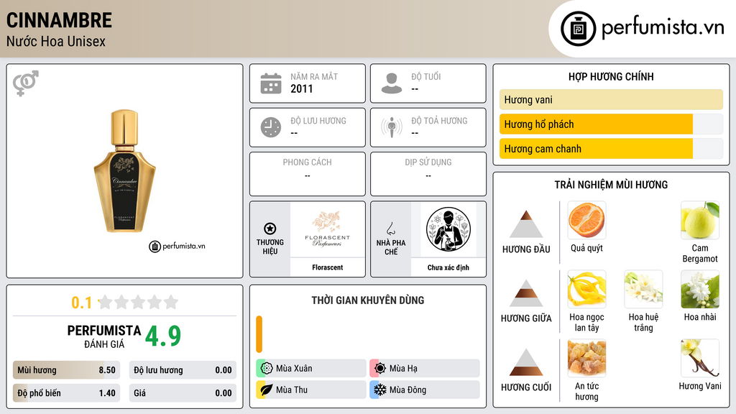
Task: Click the Cinnambre perfume bottle image
Action: 125,171
